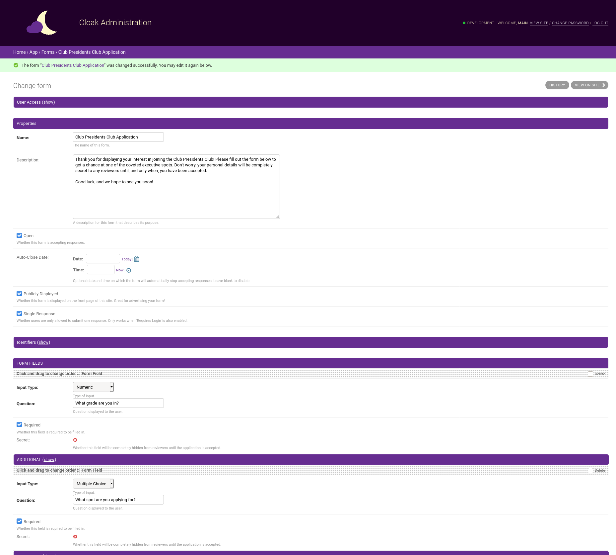Go to Home in breadcrumbs
This screenshot has width=616, height=555.
20,52
